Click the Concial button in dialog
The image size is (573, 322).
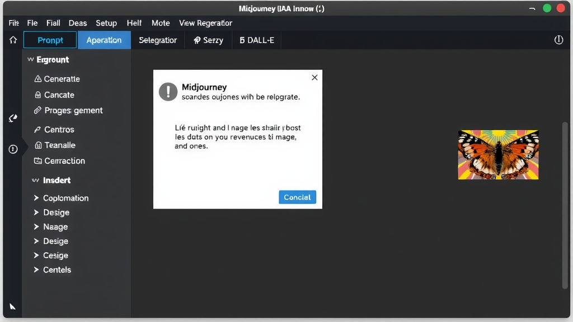pyautogui.click(x=297, y=197)
